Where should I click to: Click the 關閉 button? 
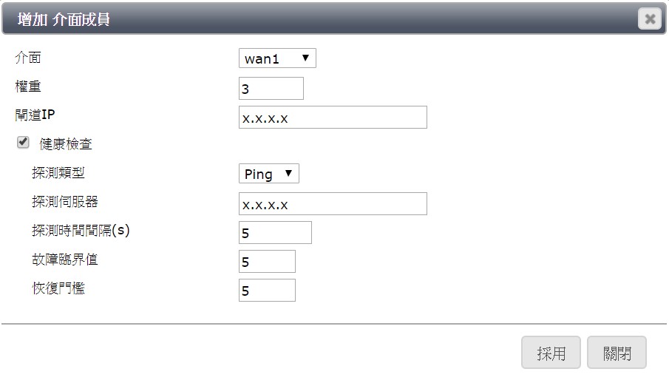(617, 353)
